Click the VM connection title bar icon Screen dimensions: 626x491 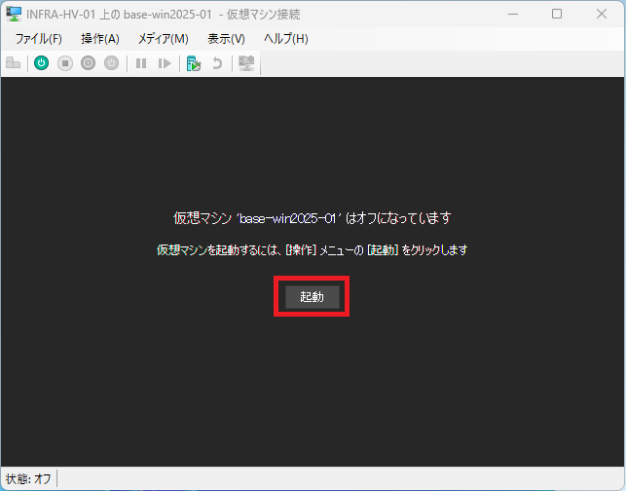tap(14, 14)
